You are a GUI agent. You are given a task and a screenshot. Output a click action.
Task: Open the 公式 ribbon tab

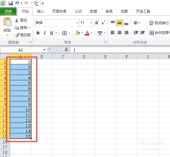point(78,12)
